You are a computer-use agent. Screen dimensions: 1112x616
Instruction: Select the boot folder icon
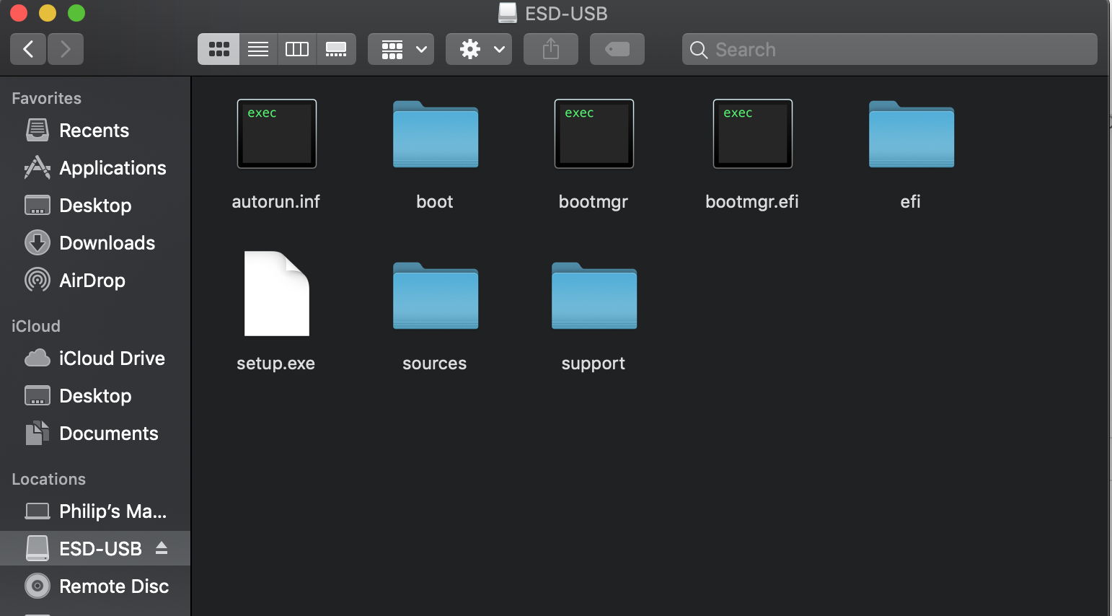tap(436, 134)
